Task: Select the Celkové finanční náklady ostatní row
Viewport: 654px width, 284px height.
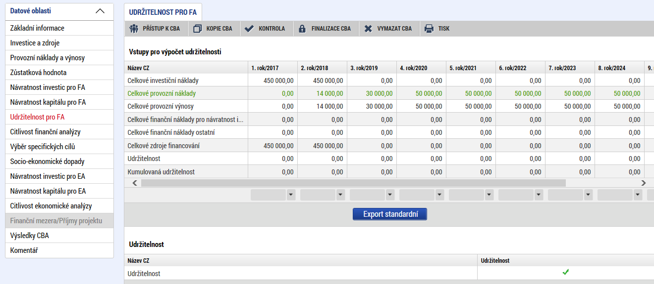Action: 389,132
